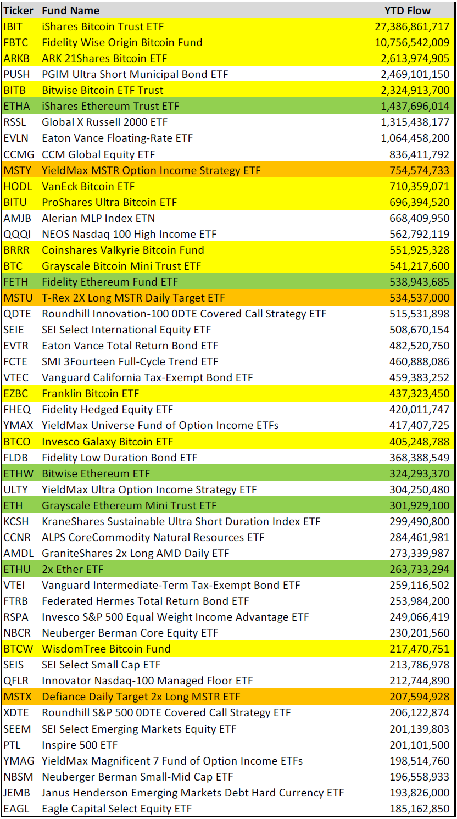Click the 2x Ether ETF cell
Viewport: 457px width, 819px height.
72,569
